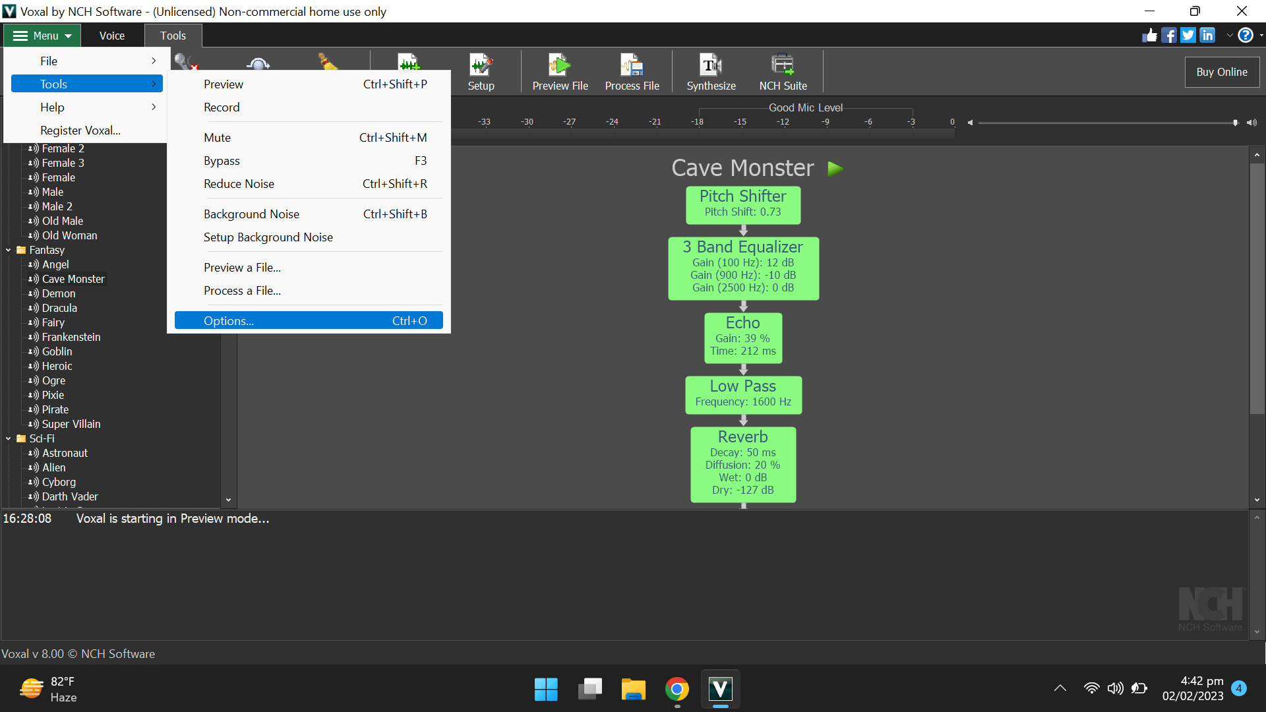Click the Chrome icon in taskbar
Image resolution: width=1266 pixels, height=712 pixels.
pos(677,690)
